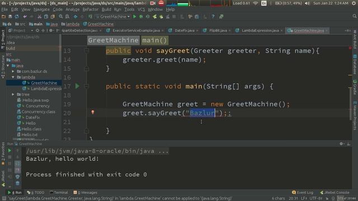Click the En keyboard layout indicator

(x=264, y=3)
